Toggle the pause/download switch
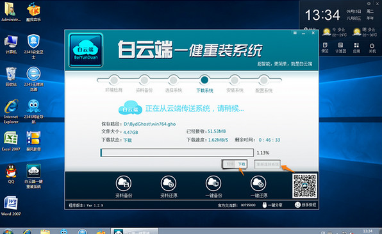This screenshot has height=234, width=382. pos(235,164)
